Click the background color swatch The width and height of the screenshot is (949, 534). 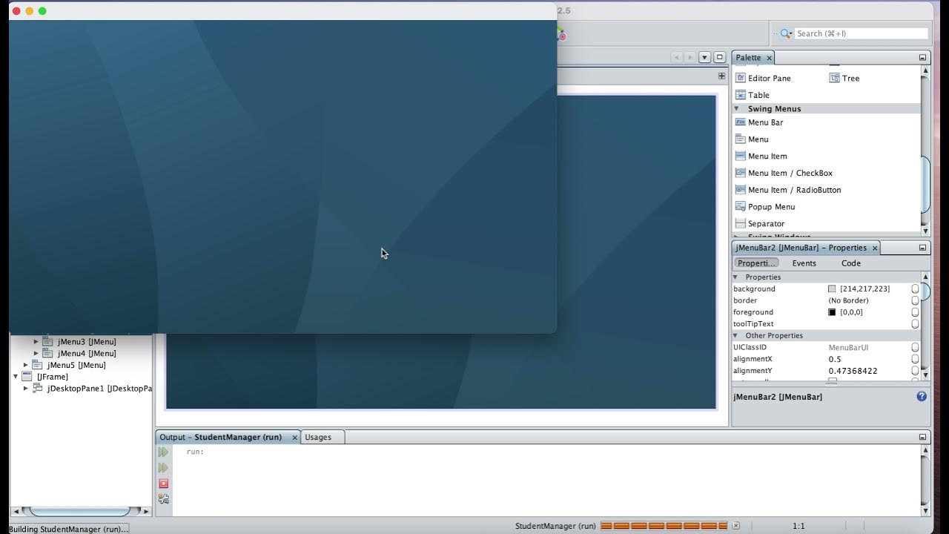(x=832, y=289)
